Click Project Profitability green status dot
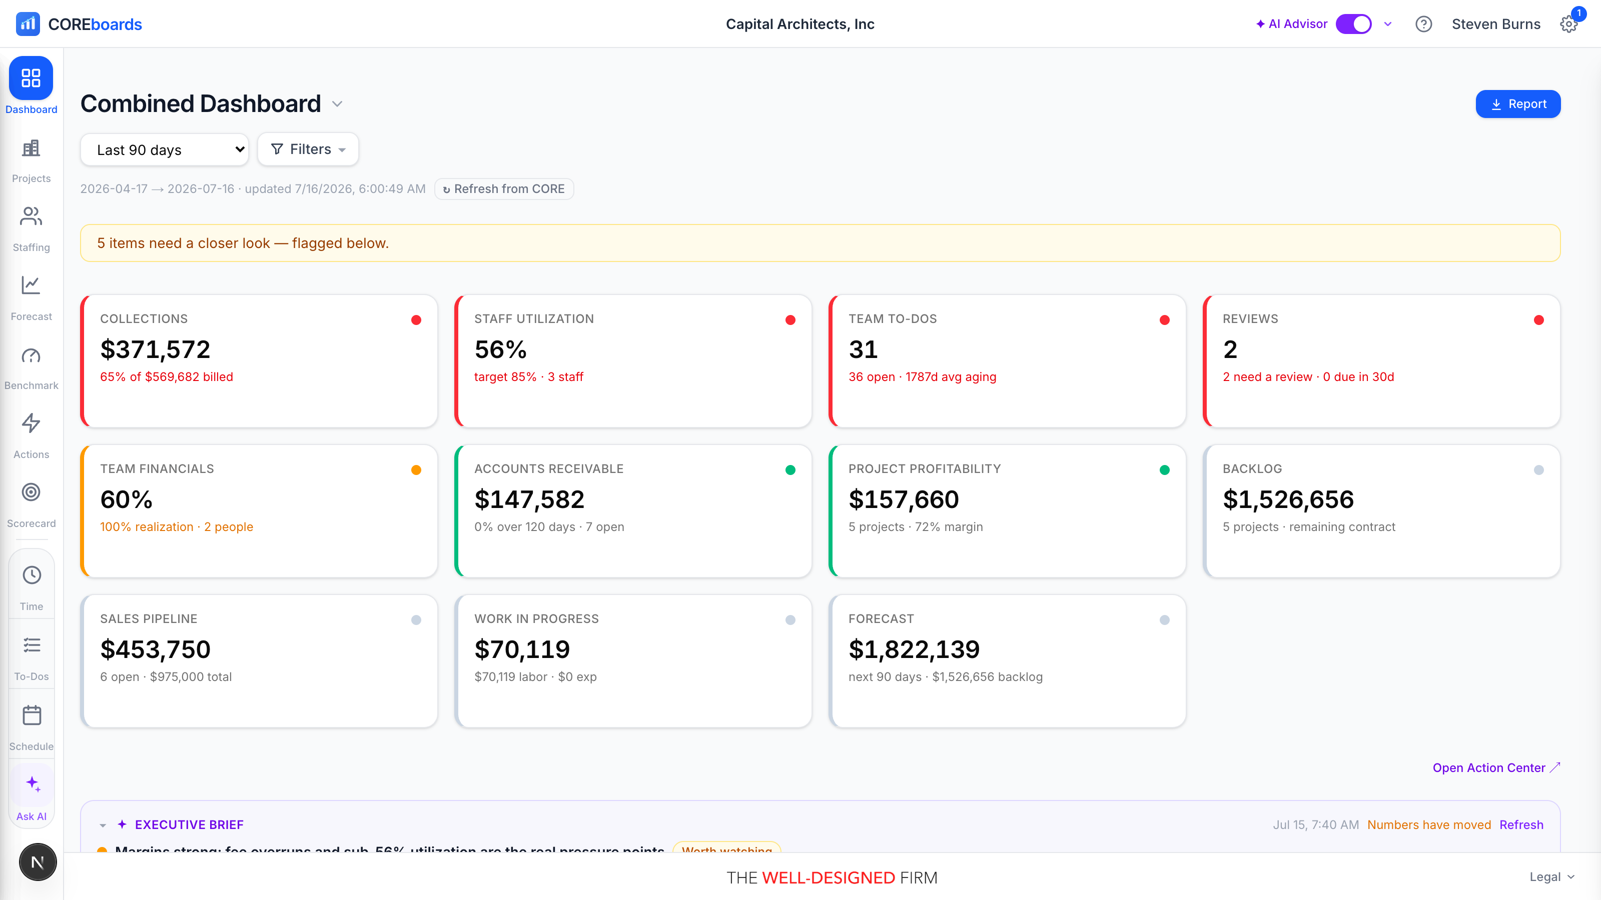The width and height of the screenshot is (1601, 900). click(x=1165, y=470)
